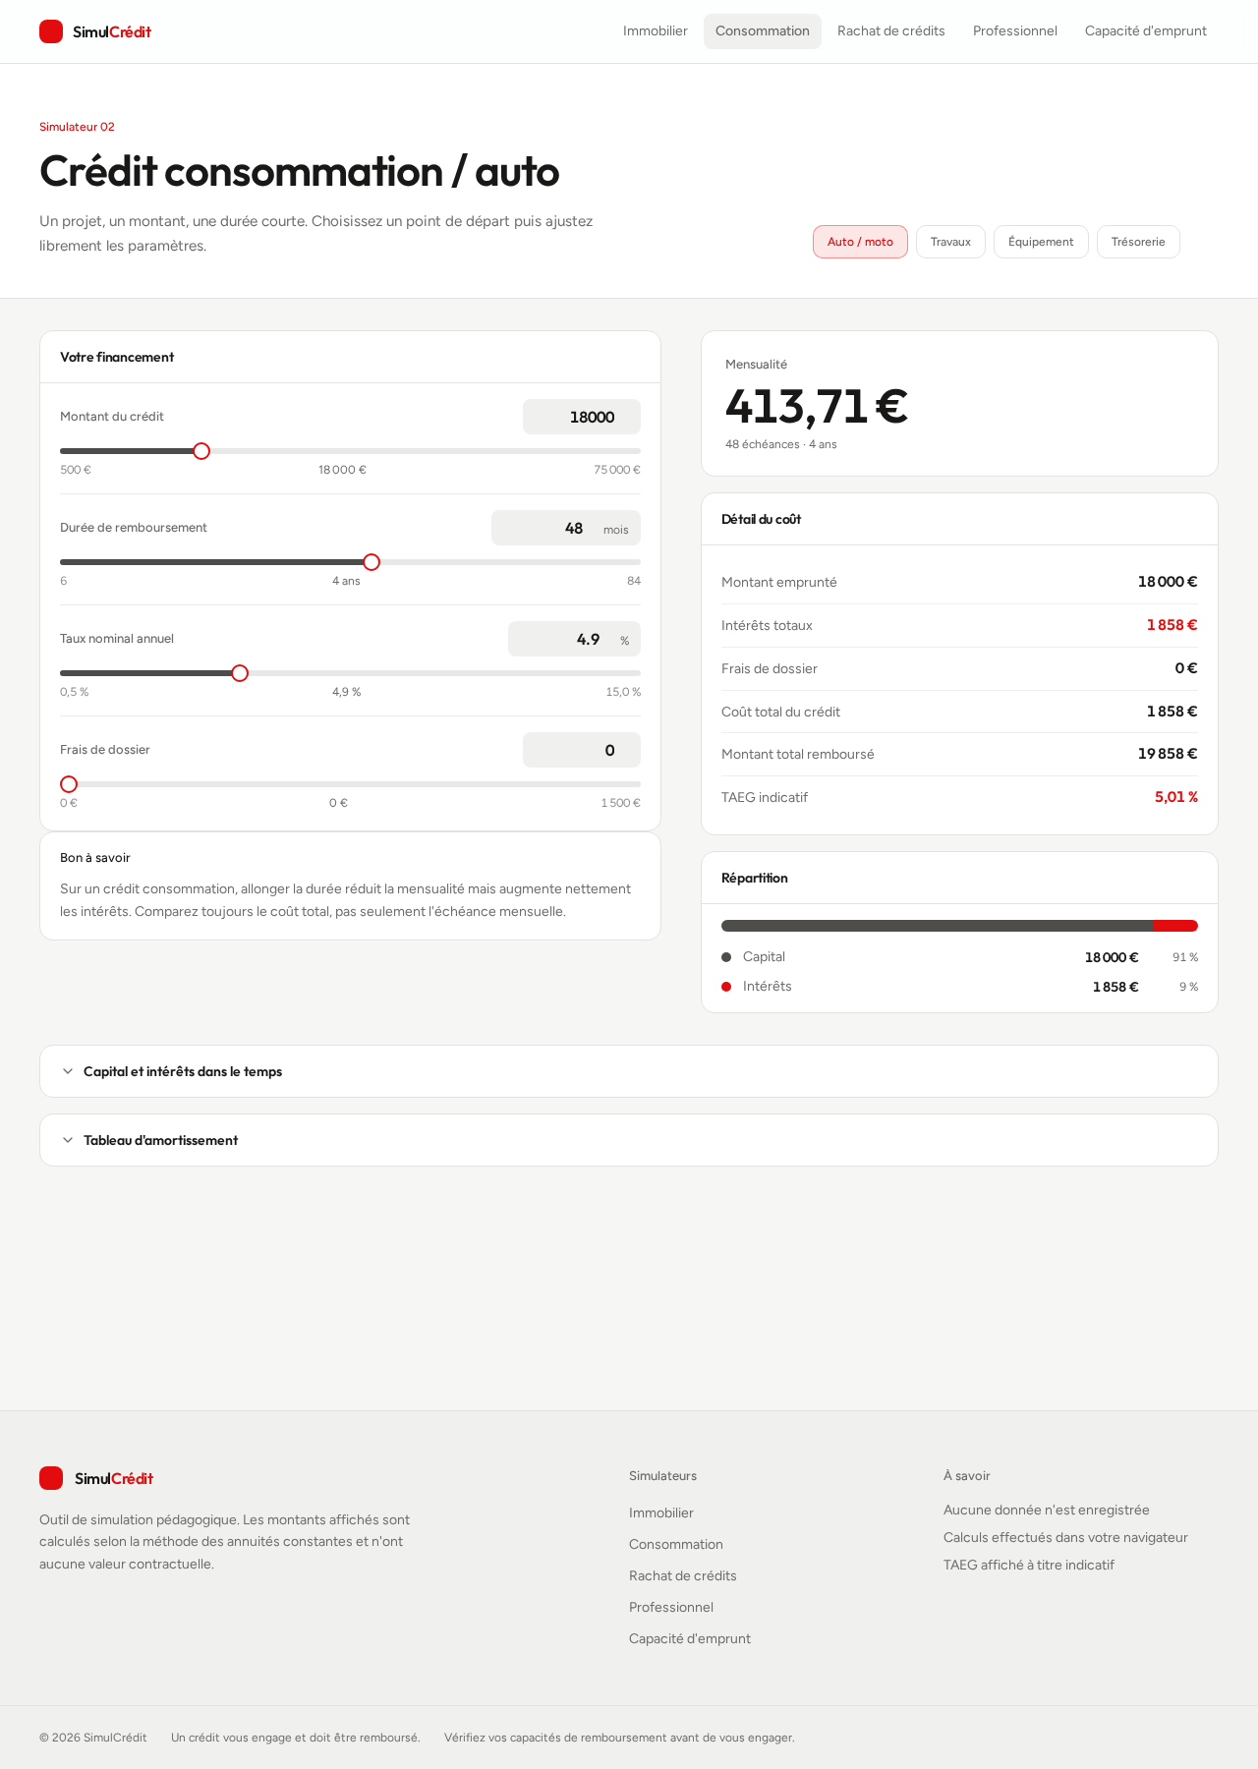Screen dimensions: 1258x1769
Task: Choose the Trésorerie preset chip
Action: (x=1138, y=242)
